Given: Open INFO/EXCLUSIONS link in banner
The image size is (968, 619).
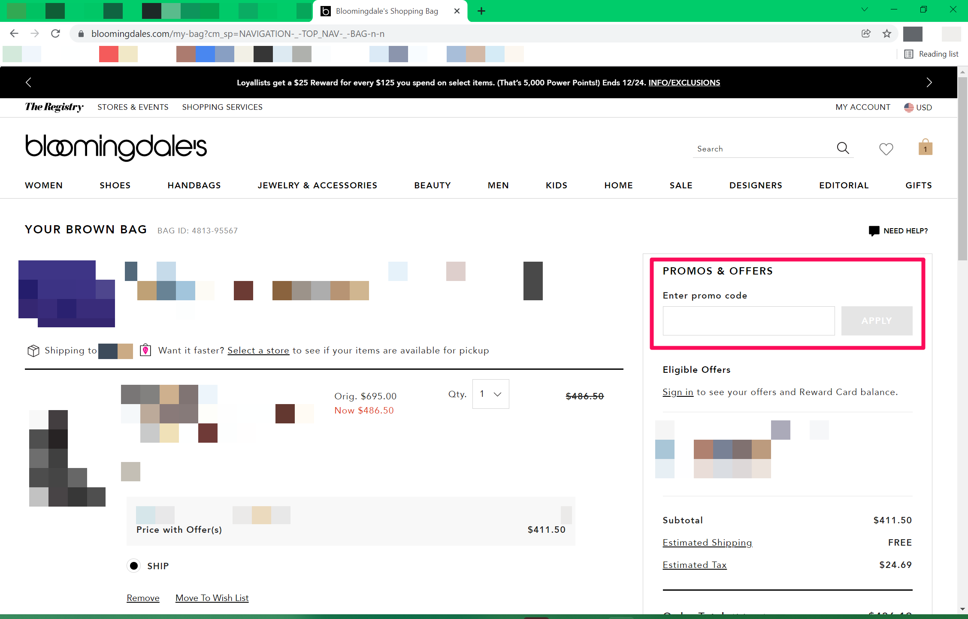Looking at the screenshot, I should click(684, 82).
